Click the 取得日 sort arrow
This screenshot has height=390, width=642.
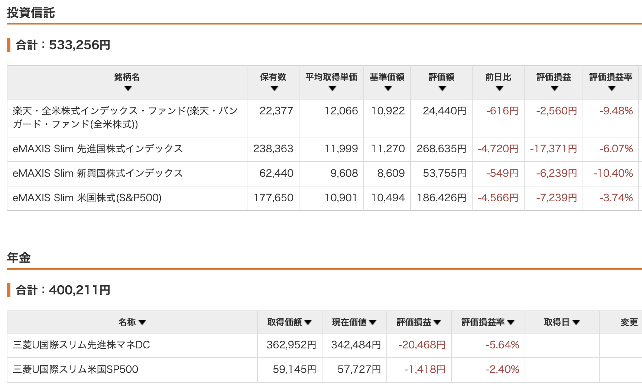point(576,322)
